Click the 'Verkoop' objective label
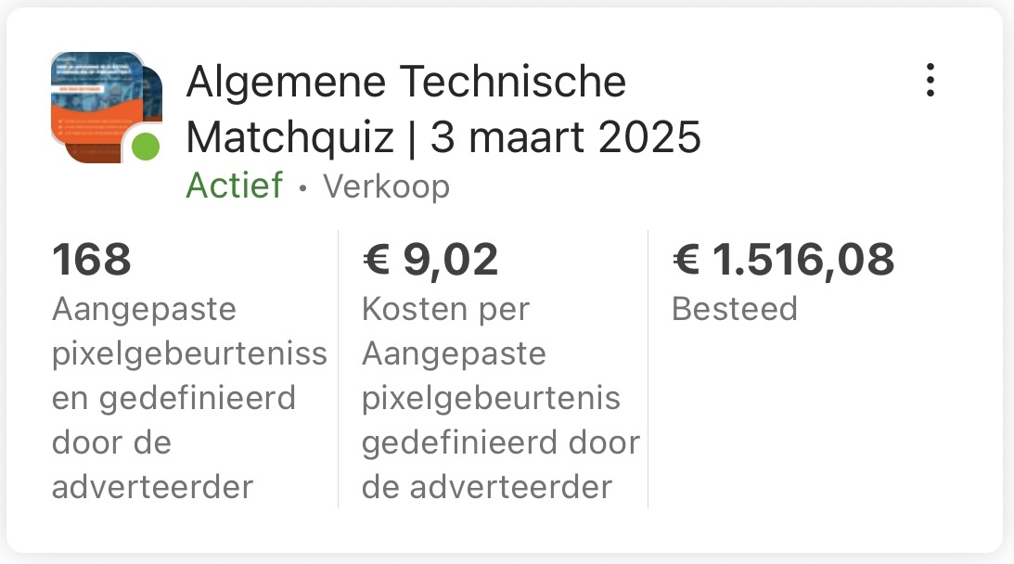The image size is (1014, 564). [386, 186]
